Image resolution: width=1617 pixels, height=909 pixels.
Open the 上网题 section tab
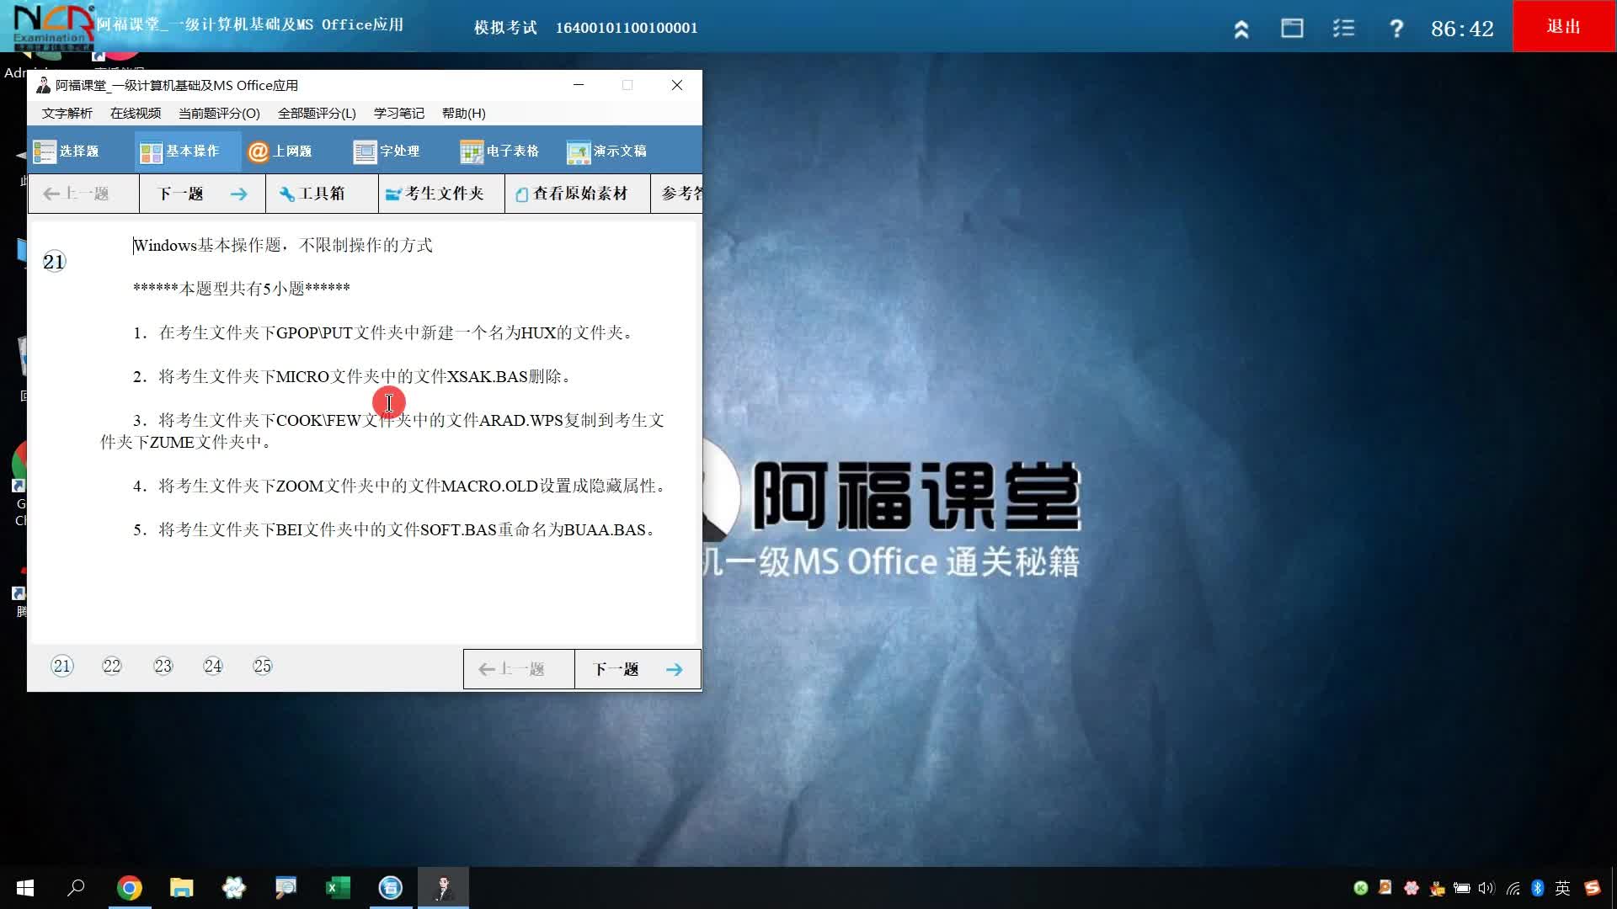[x=280, y=151]
